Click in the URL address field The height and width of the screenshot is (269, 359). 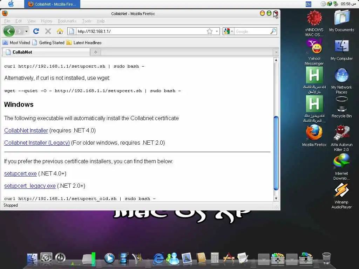pos(141,31)
